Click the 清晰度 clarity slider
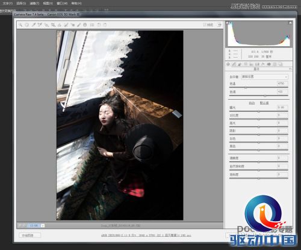The image size is (301, 250). click(x=259, y=162)
